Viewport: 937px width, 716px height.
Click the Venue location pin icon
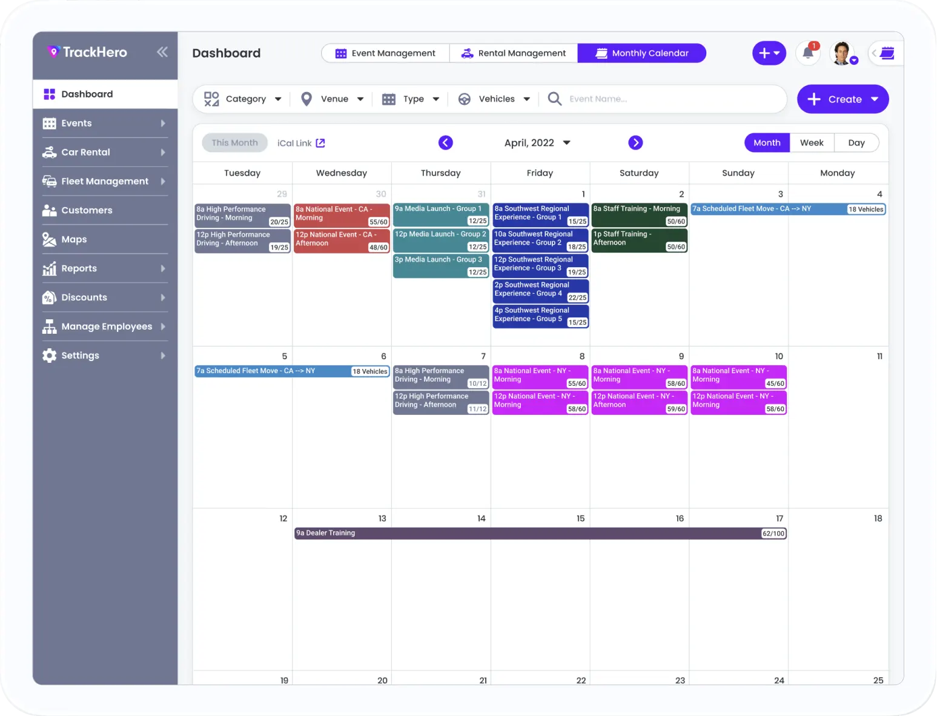[x=306, y=99]
